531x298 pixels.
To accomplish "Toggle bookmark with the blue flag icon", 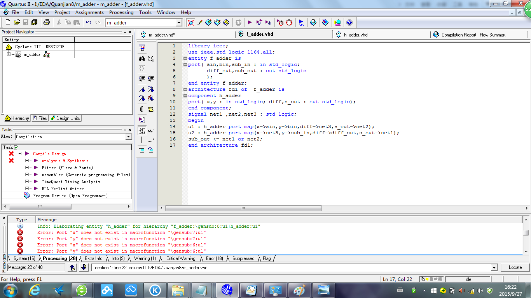I will (x=142, y=89).
